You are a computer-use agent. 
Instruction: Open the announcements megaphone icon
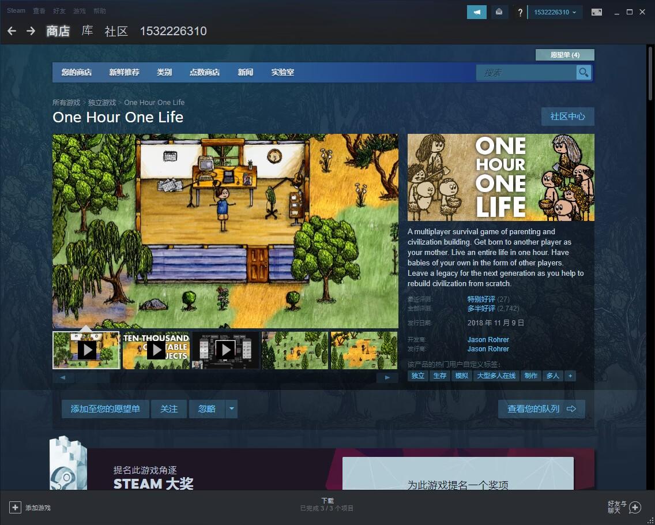[x=477, y=12]
